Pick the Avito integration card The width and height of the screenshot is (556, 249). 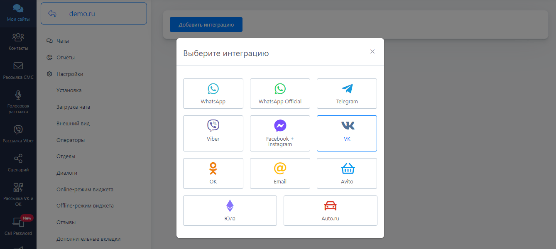point(347,173)
